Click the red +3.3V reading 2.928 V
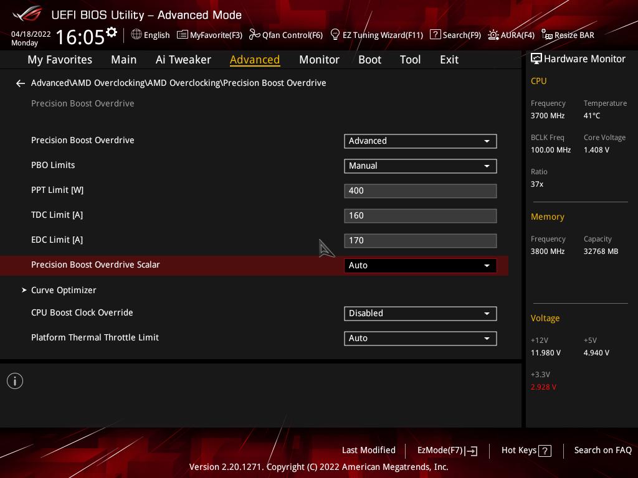 tap(543, 387)
